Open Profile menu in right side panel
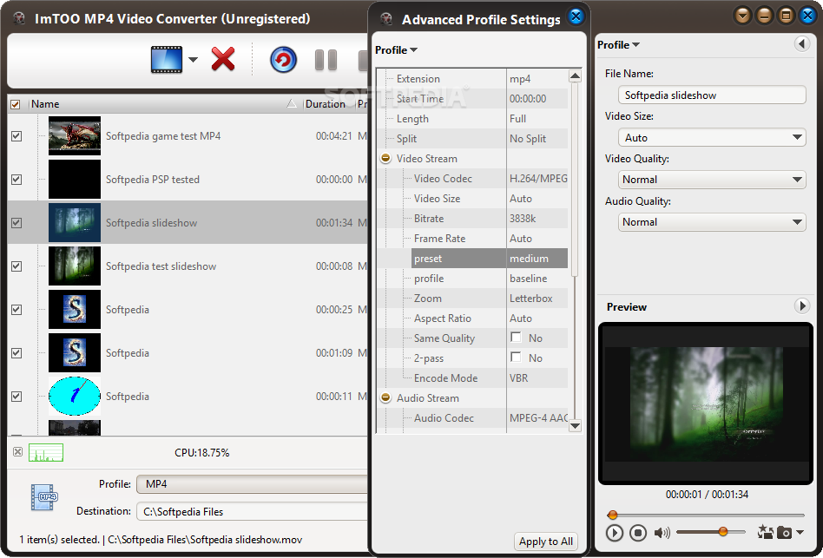This screenshot has width=823, height=558. point(618,44)
